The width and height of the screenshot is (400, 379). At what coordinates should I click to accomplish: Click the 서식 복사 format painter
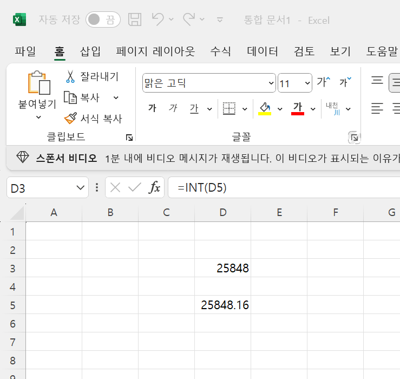pos(93,119)
